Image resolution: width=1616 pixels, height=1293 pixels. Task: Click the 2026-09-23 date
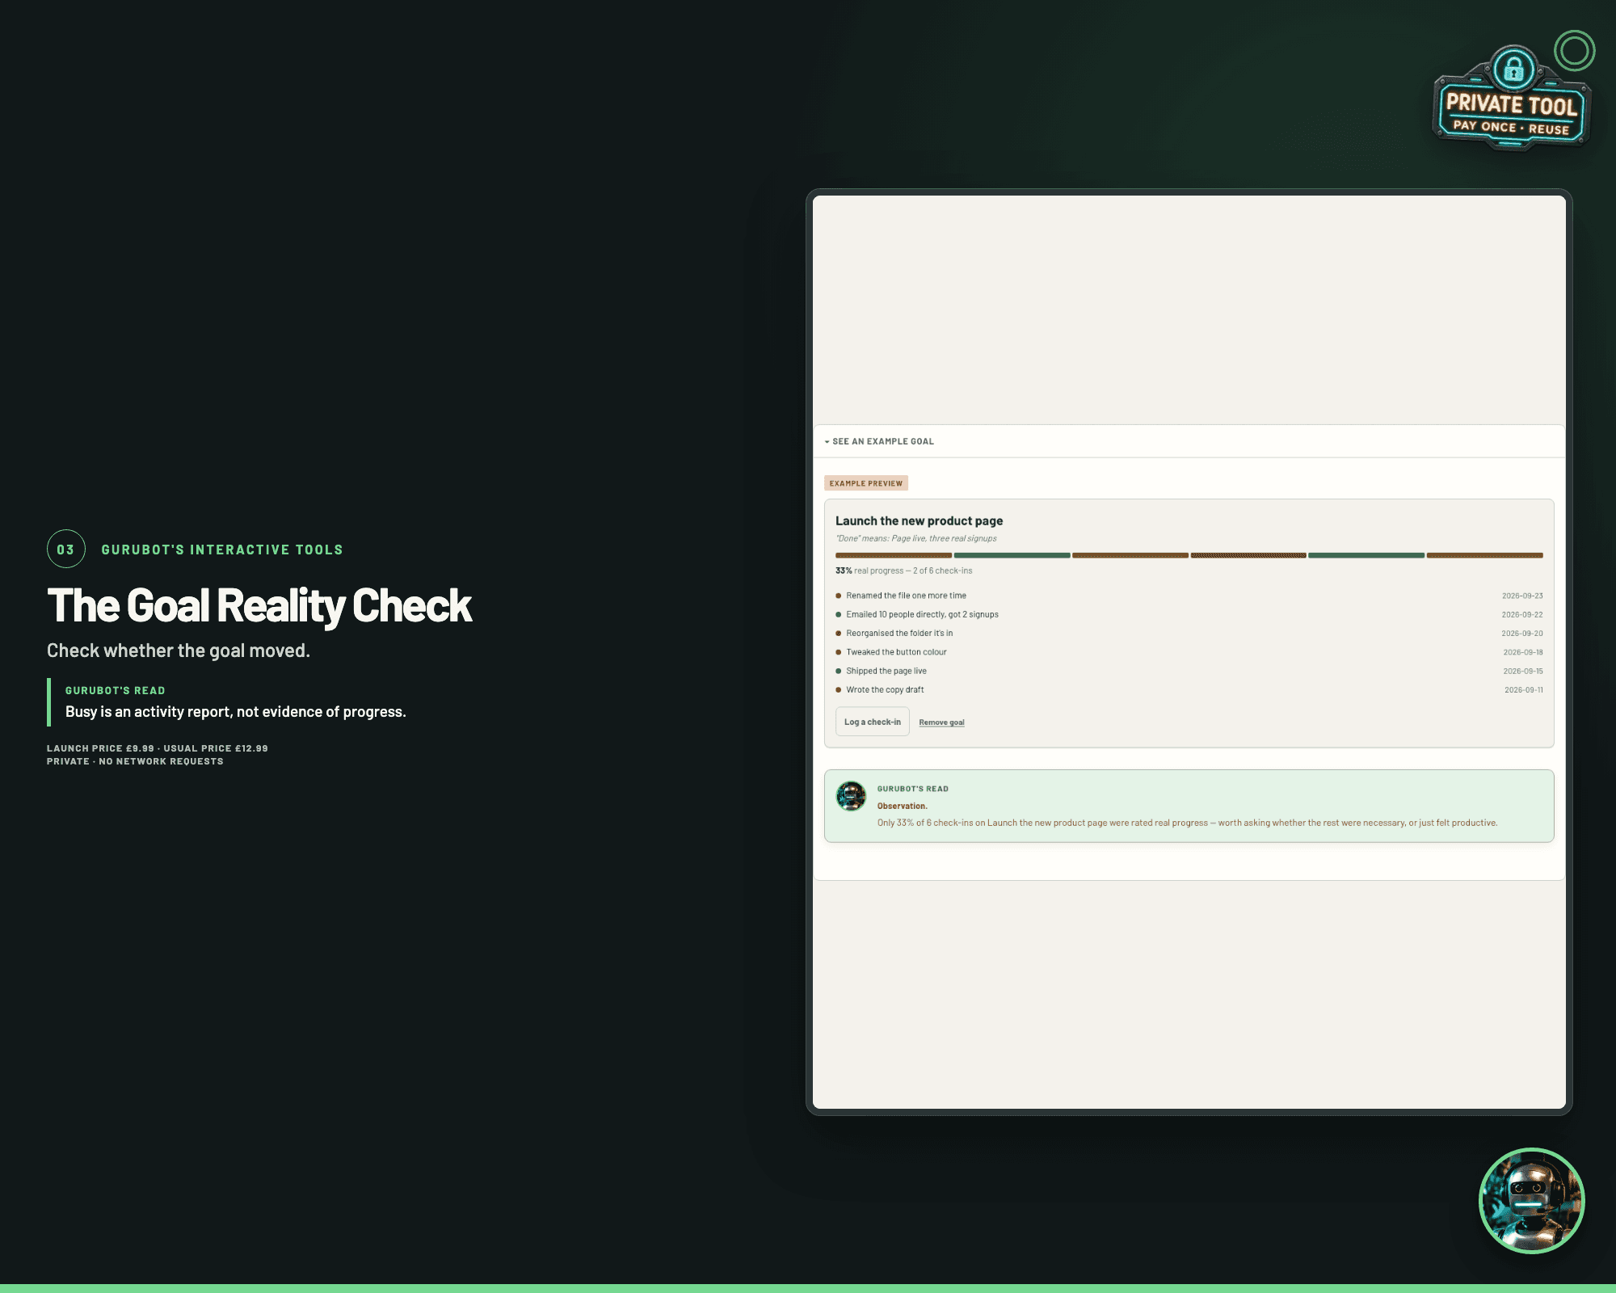pyautogui.click(x=1522, y=596)
